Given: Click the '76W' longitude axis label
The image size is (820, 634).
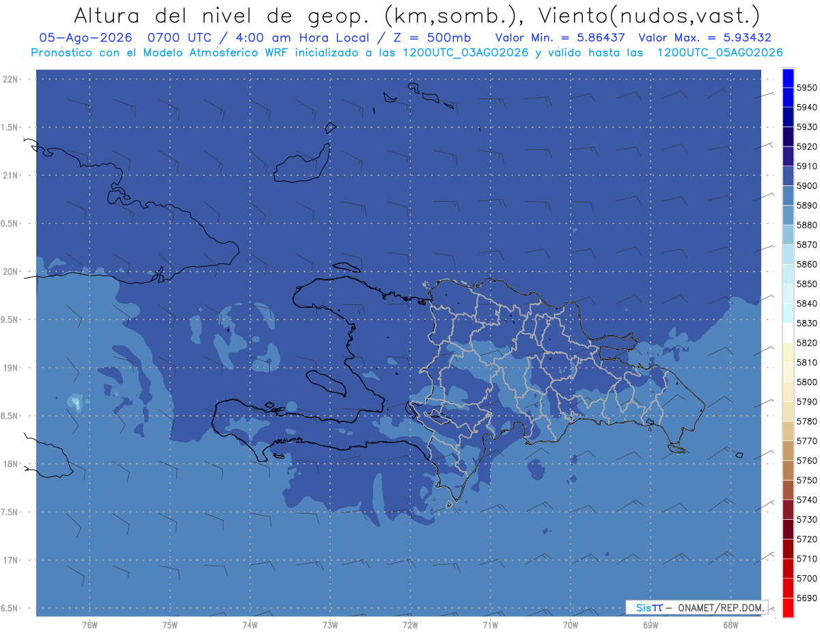Looking at the screenshot, I should [90, 624].
